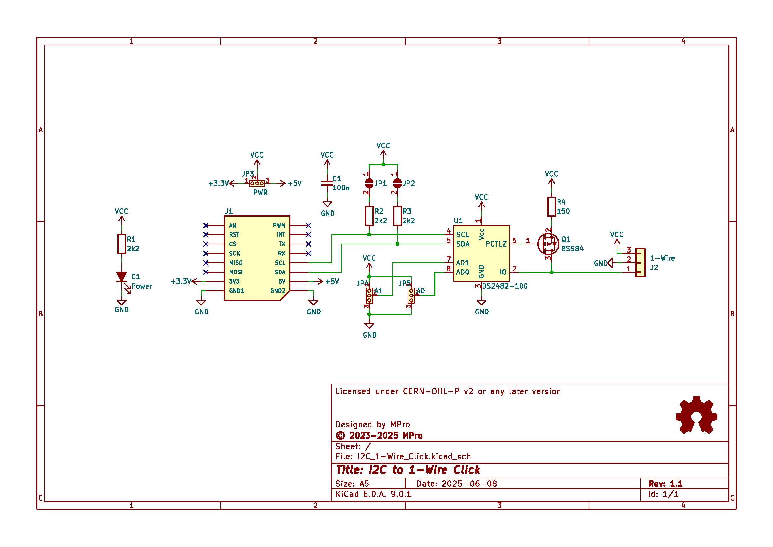This screenshot has height=547, width=773.
Task: Click the no-connect X on PWM pin
Action: pos(309,225)
